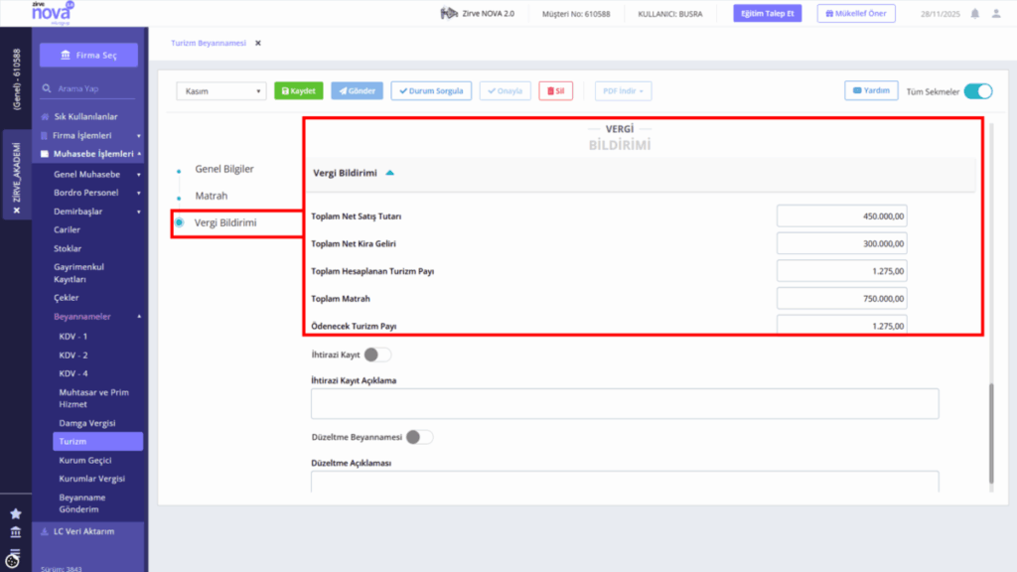Open the Kasım month dropdown

coord(221,90)
